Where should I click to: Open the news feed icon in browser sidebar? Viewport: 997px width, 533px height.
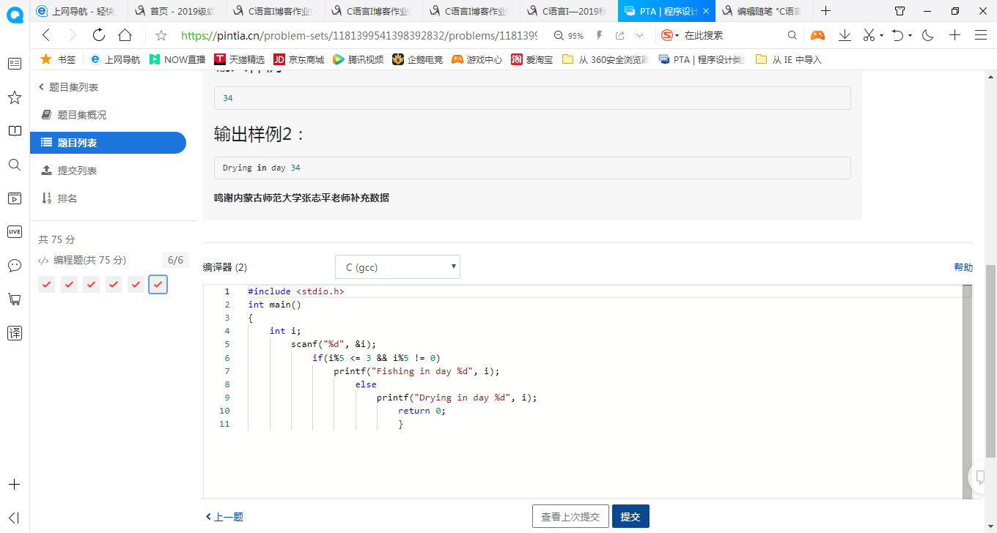tap(14, 64)
